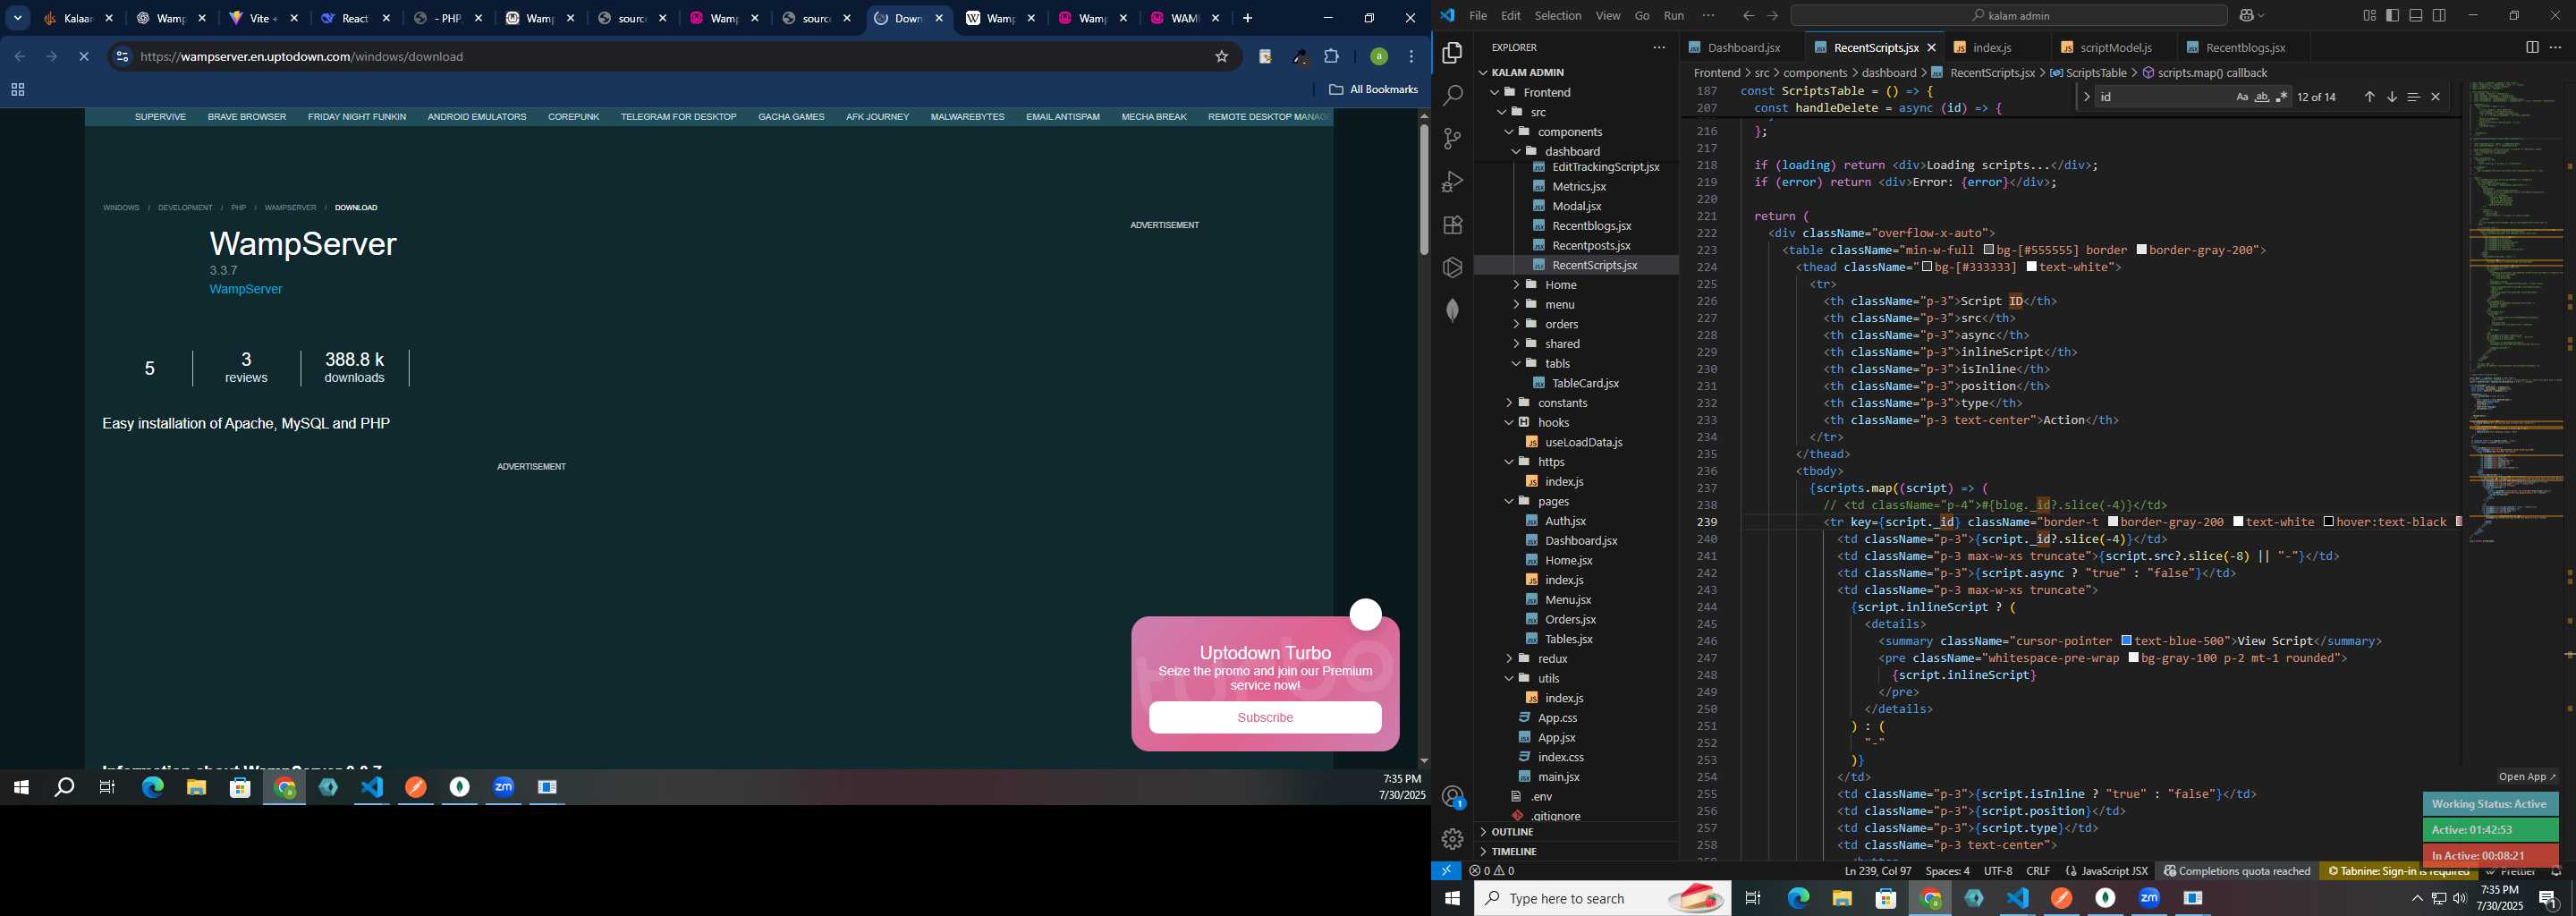Image resolution: width=2576 pixels, height=916 pixels.
Task: Toggle Match Whole Word in find widget
Action: point(2262,97)
